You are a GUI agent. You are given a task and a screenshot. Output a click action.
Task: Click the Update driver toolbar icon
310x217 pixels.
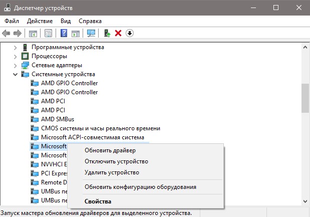(107, 33)
